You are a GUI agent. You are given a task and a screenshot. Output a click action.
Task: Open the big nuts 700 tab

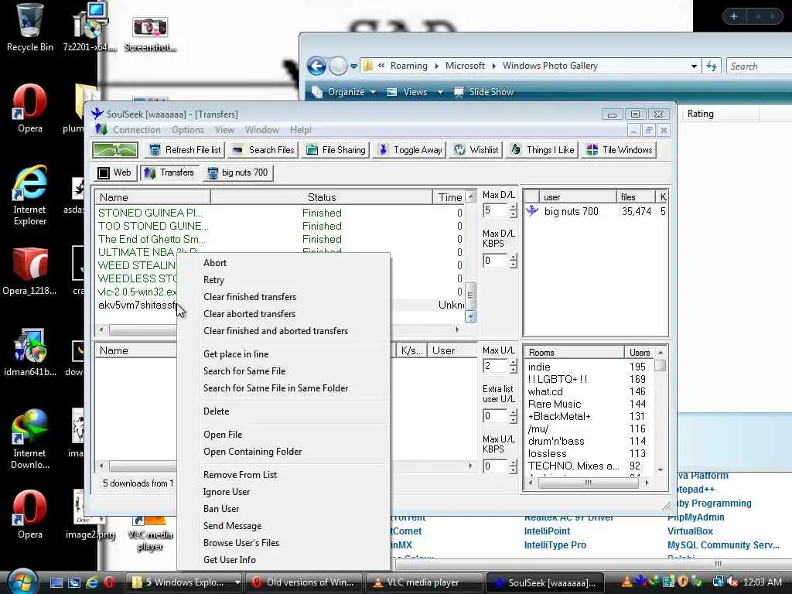238,172
